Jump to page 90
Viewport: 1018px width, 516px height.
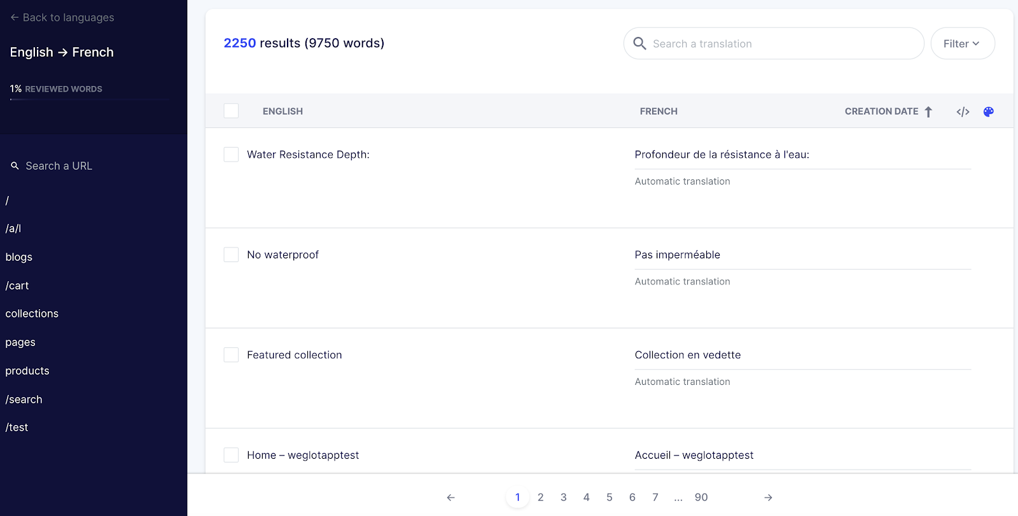pyautogui.click(x=701, y=498)
